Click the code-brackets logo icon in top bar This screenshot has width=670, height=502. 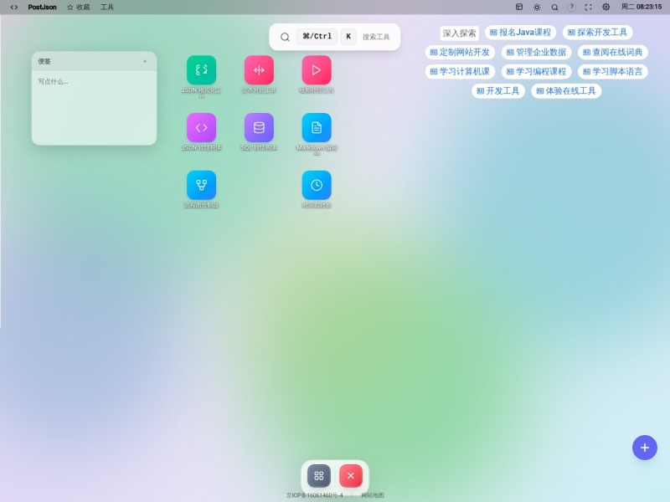click(x=14, y=7)
